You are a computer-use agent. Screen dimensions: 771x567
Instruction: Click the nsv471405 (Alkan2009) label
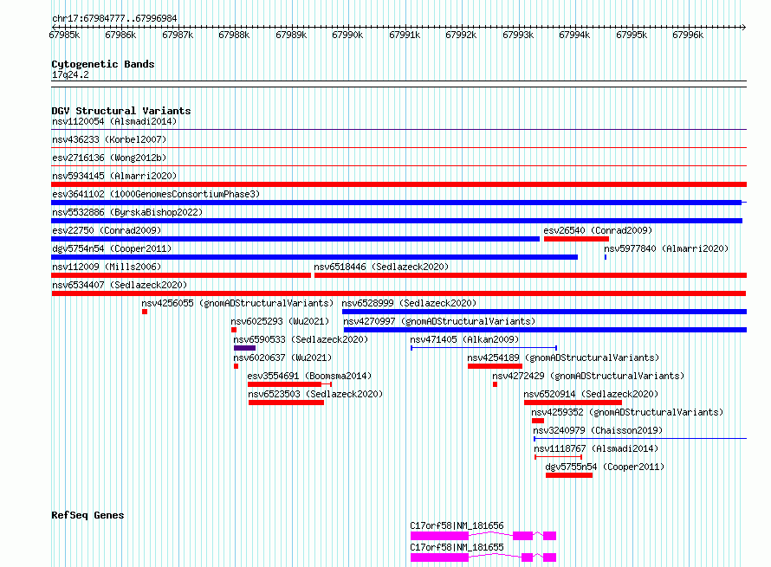464,339
